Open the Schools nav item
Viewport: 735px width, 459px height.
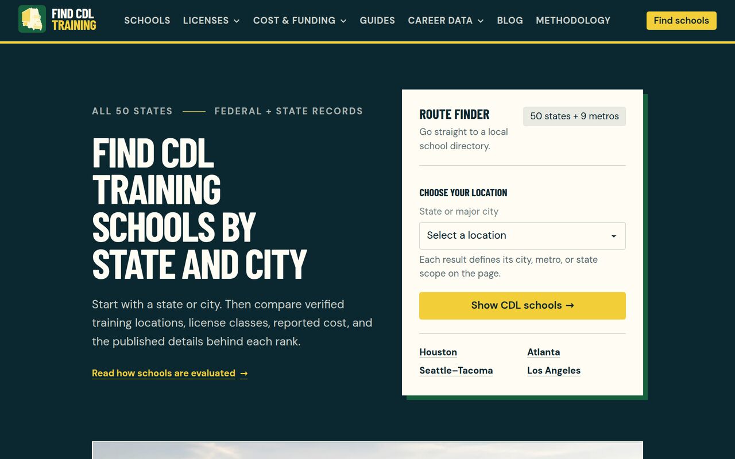(147, 20)
